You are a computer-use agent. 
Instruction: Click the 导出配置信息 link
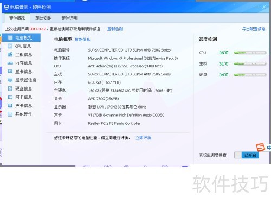(254, 29)
